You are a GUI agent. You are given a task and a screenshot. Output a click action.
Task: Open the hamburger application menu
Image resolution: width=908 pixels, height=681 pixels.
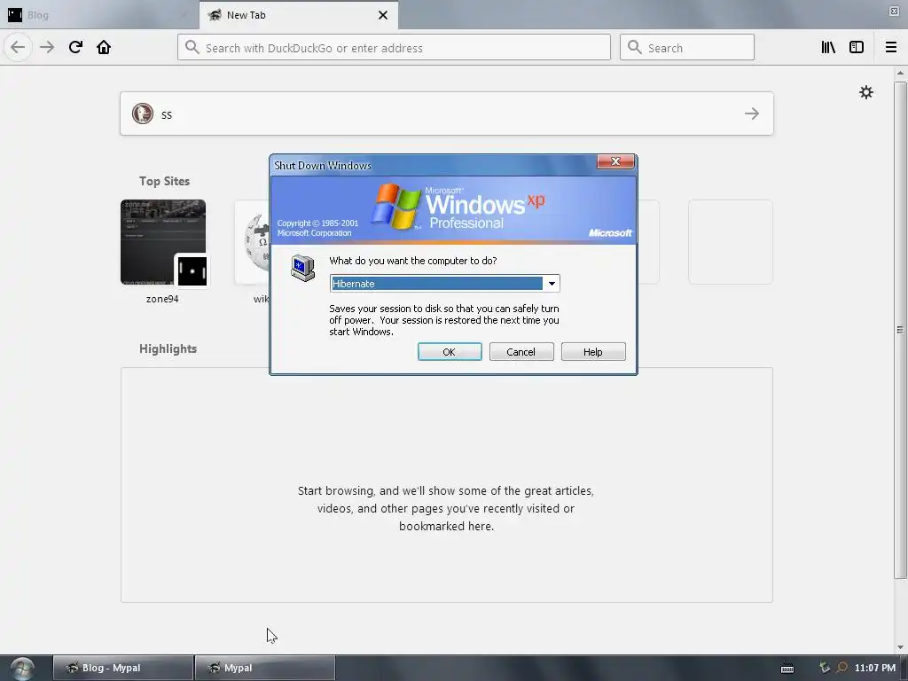coord(890,48)
